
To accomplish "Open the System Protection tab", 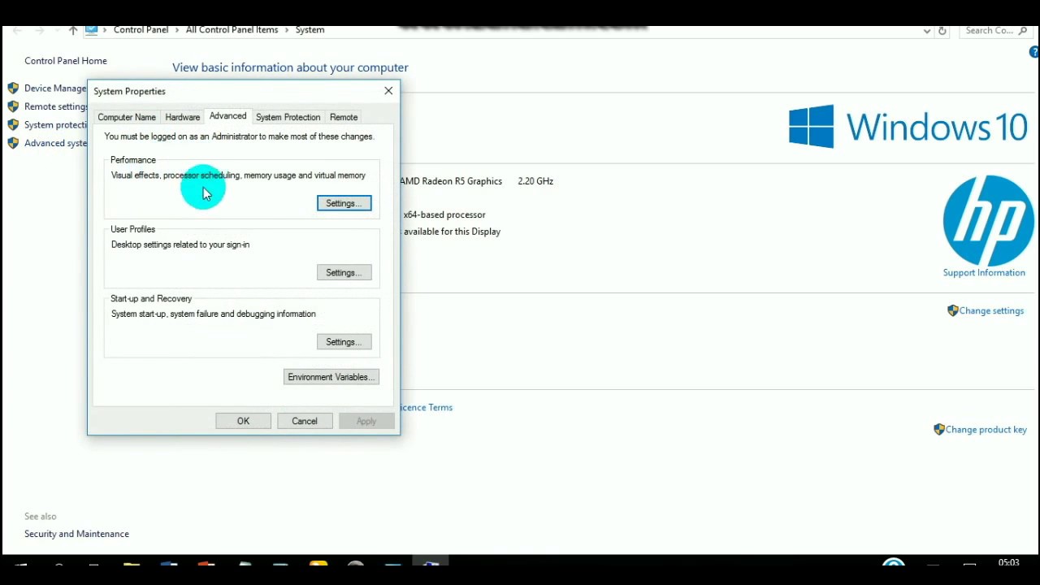I will tap(288, 117).
